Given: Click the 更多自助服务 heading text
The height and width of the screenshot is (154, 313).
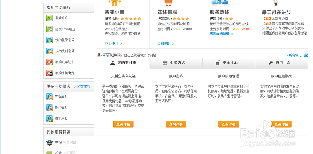Looking at the screenshot, I should pyautogui.click(x=59, y=86).
